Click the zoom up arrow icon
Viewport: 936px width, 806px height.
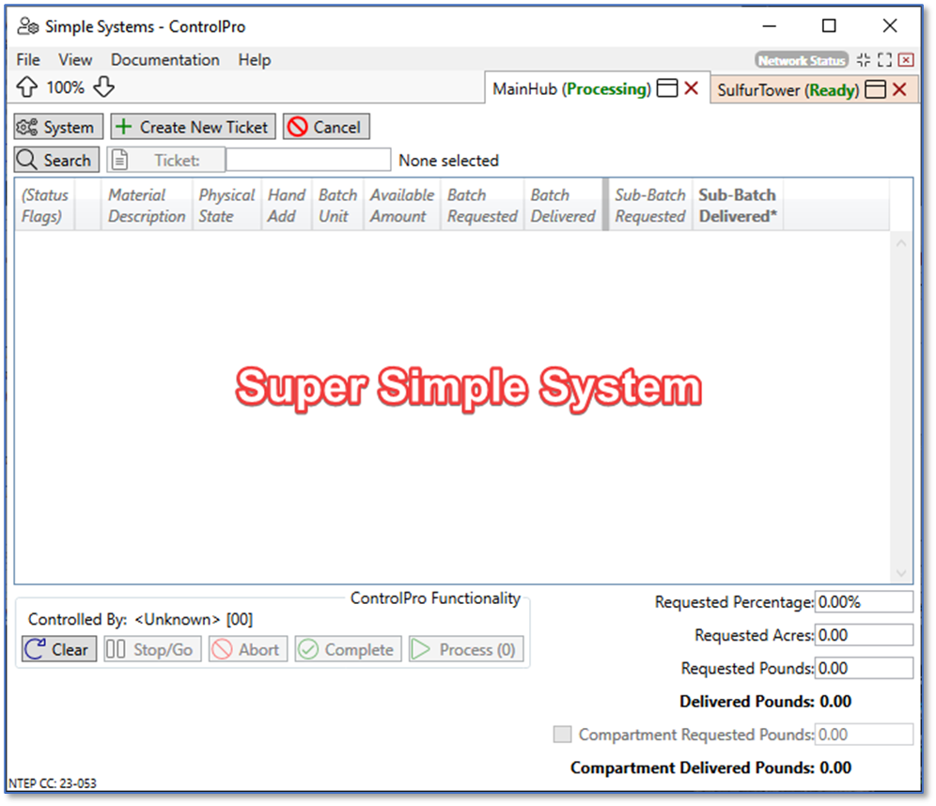point(27,87)
